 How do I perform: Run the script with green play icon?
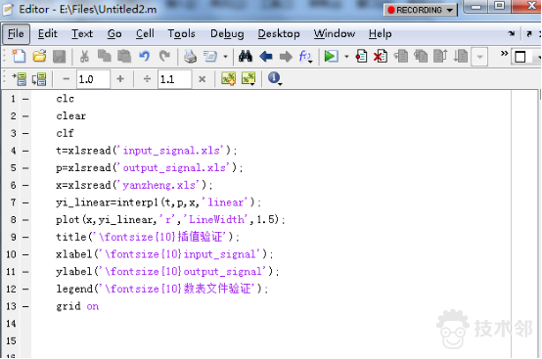click(x=331, y=56)
